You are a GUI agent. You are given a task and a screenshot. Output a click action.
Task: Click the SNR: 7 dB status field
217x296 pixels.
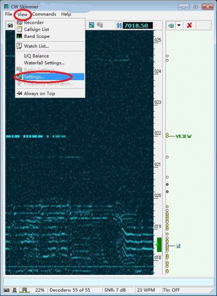115,290
